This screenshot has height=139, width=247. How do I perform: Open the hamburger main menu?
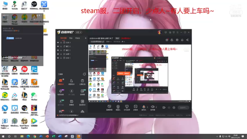(x=178, y=32)
